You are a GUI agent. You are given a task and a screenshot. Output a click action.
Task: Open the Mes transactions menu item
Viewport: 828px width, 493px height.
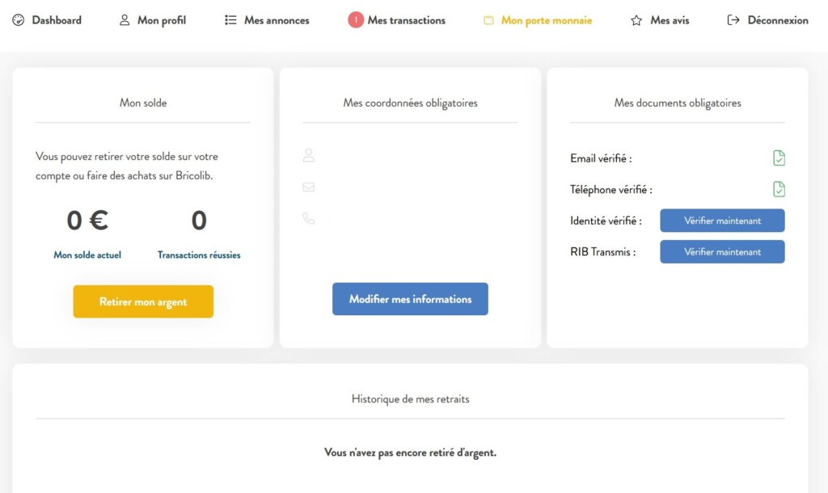[406, 20]
